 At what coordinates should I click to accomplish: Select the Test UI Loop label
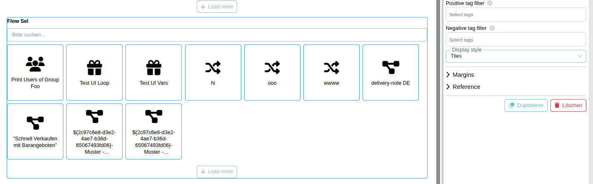95,83
